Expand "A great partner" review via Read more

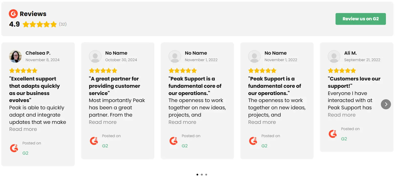[x=103, y=122]
